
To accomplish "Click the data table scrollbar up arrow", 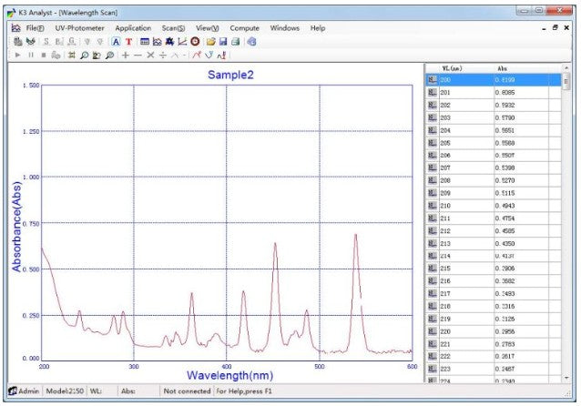I will click(566, 68).
